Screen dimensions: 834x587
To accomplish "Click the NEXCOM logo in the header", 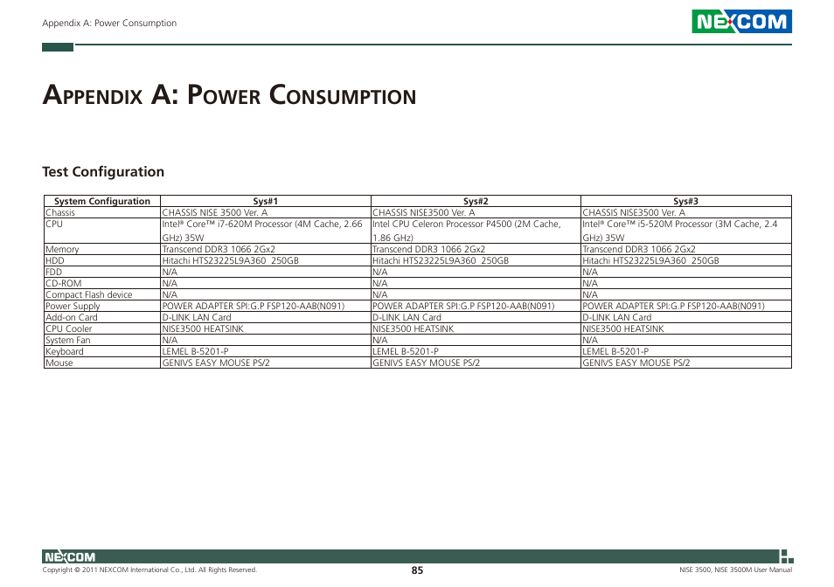I will [x=741, y=21].
